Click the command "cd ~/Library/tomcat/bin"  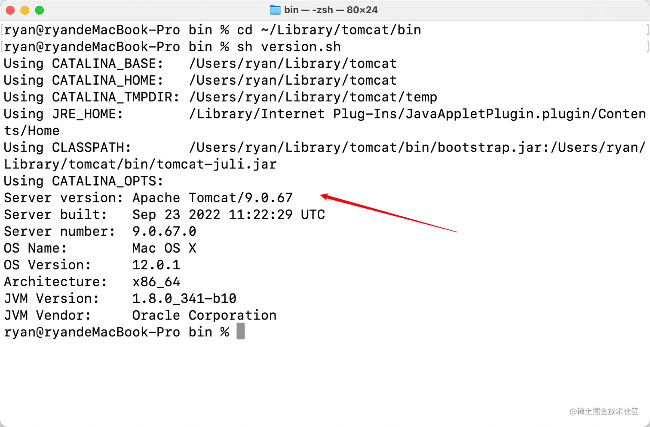pos(329,30)
